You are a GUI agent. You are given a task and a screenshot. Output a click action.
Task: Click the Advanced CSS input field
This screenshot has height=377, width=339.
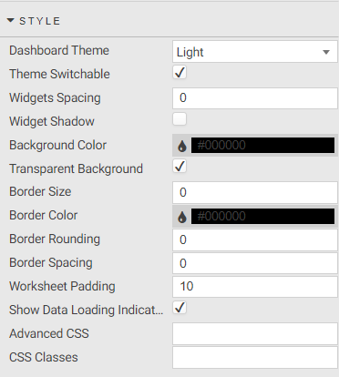tap(255, 333)
